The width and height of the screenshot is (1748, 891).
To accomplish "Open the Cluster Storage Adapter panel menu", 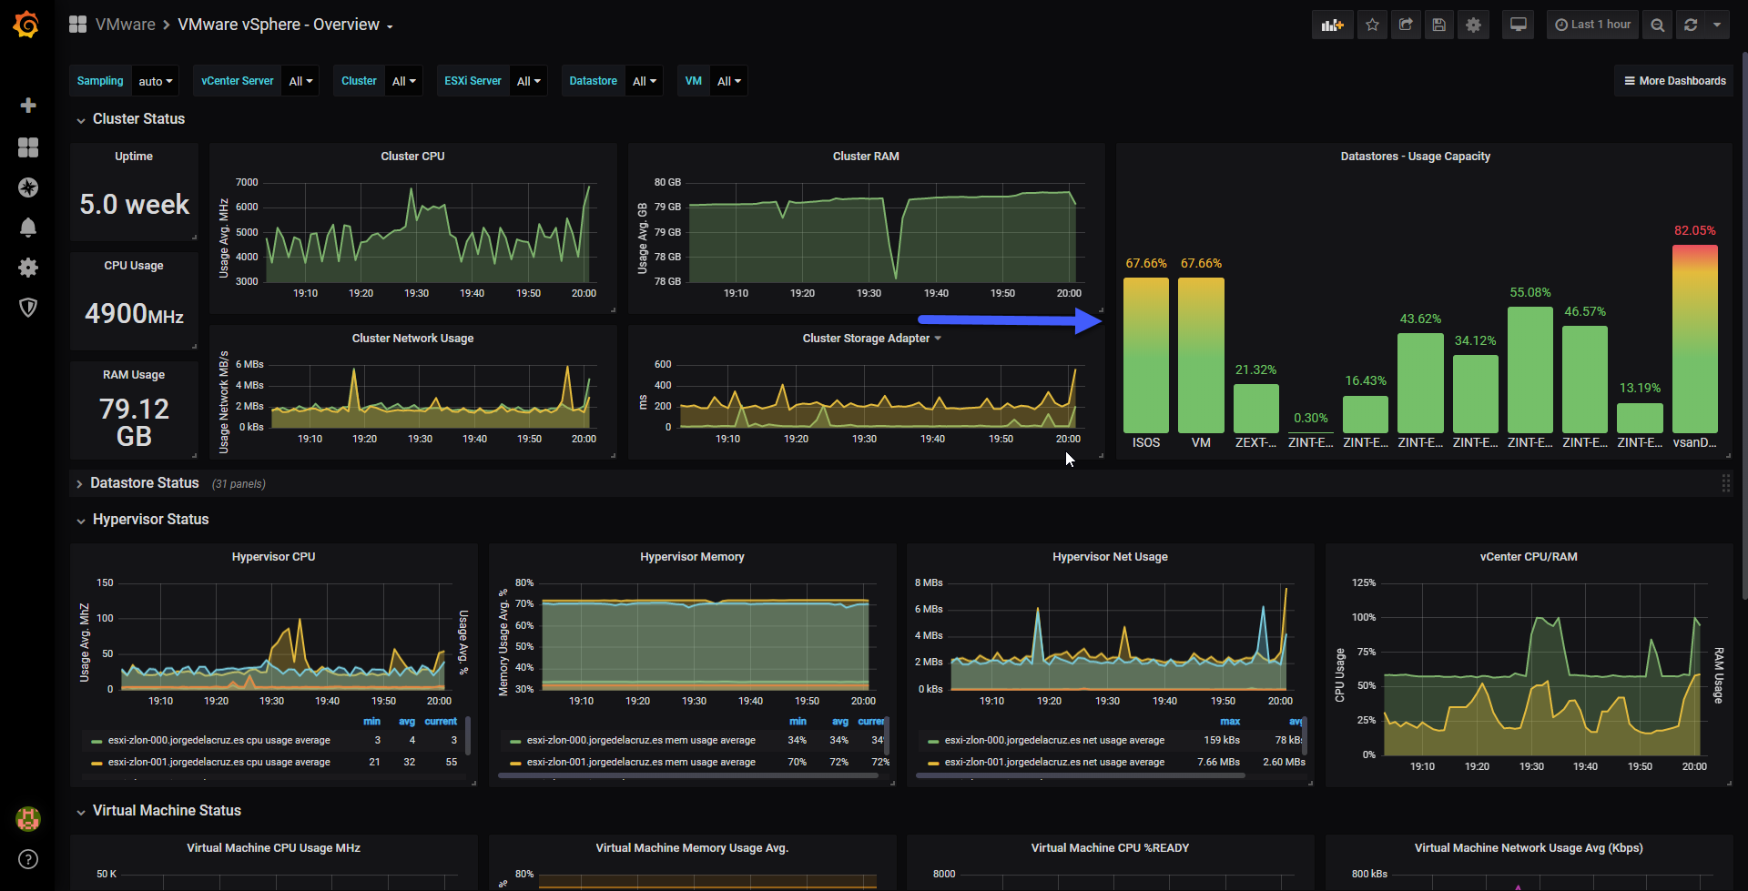I will click(x=871, y=339).
